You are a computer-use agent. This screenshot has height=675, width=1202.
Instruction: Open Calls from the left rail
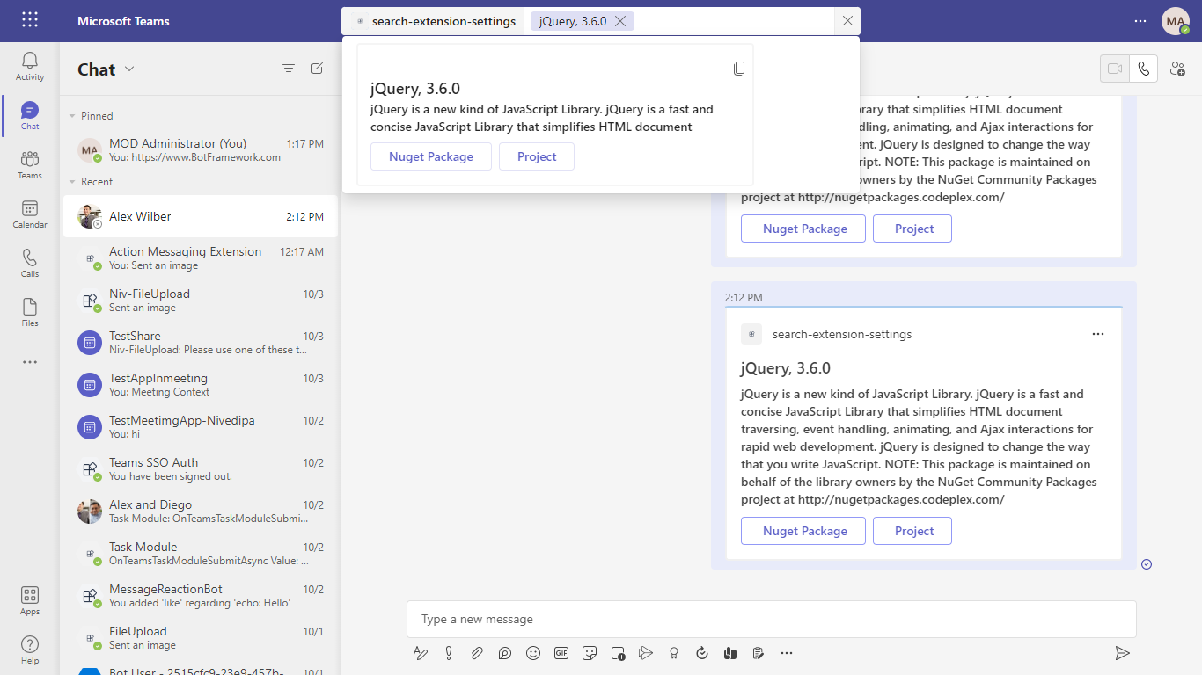30,263
